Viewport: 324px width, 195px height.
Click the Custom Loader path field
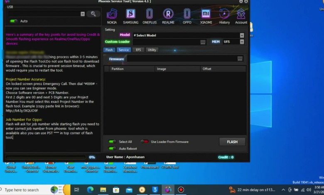point(167,42)
